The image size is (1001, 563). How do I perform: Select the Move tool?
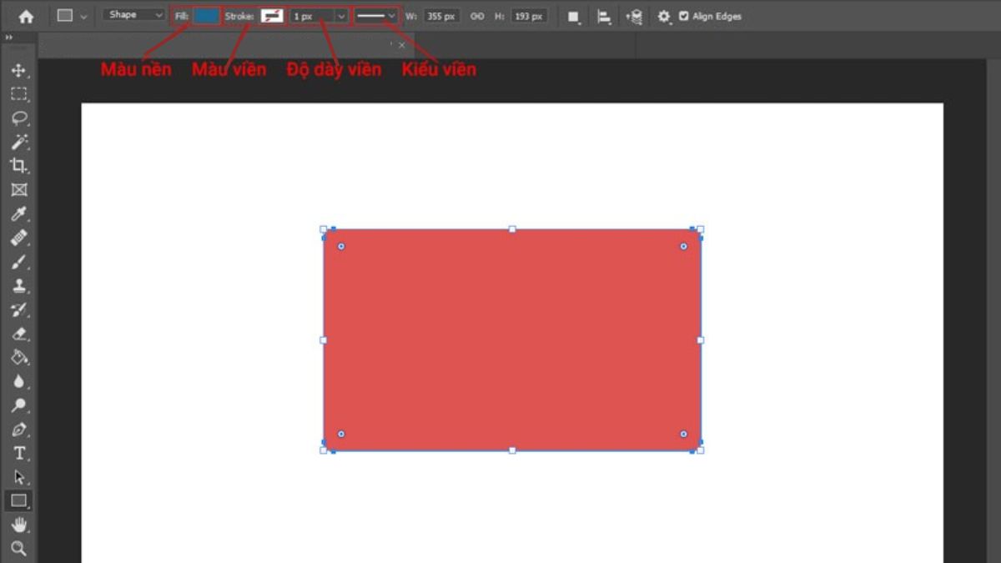18,71
